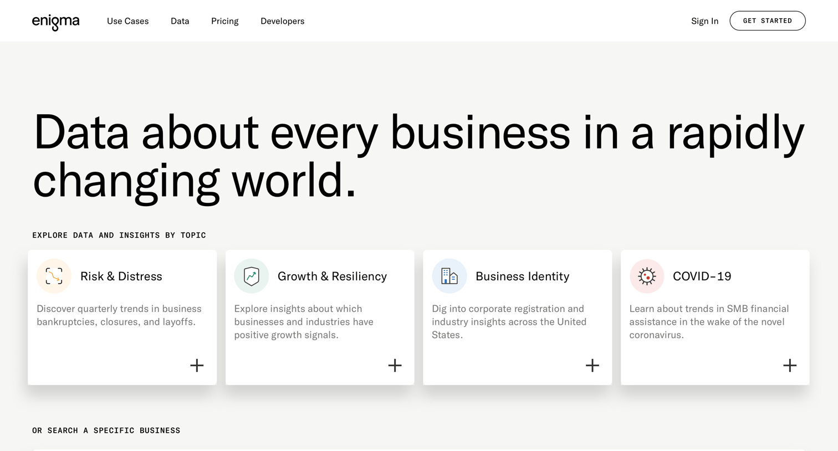
Task: Go to the Pricing page
Action: pos(224,21)
